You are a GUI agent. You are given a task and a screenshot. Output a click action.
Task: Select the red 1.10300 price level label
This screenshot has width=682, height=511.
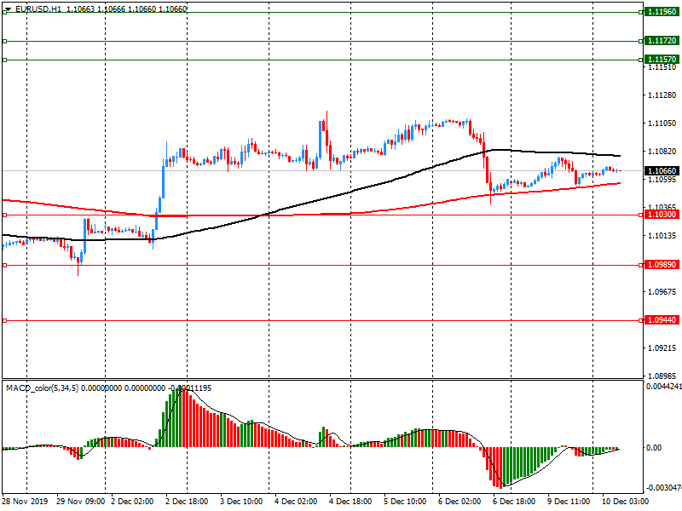coord(662,215)
